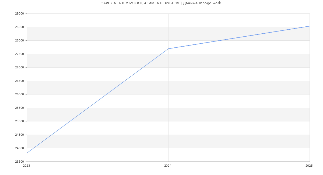The width and height of the screenshot is (323, 175).
Task: Select the 27000 y-axis label
Action: 19,68
